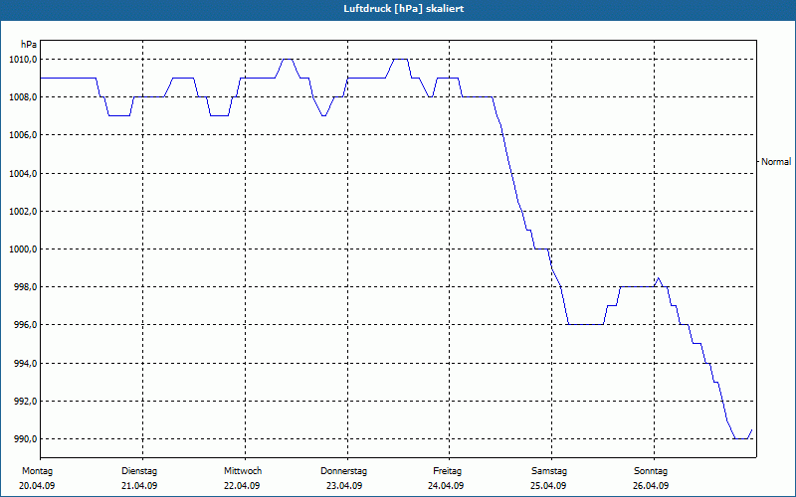Click the 990,0 axis value
The width and height of the screenshot is (796, 497).
[x=25, y=438]
